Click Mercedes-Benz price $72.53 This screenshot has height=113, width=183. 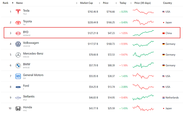pyautogui.click(x=111, y=55)
